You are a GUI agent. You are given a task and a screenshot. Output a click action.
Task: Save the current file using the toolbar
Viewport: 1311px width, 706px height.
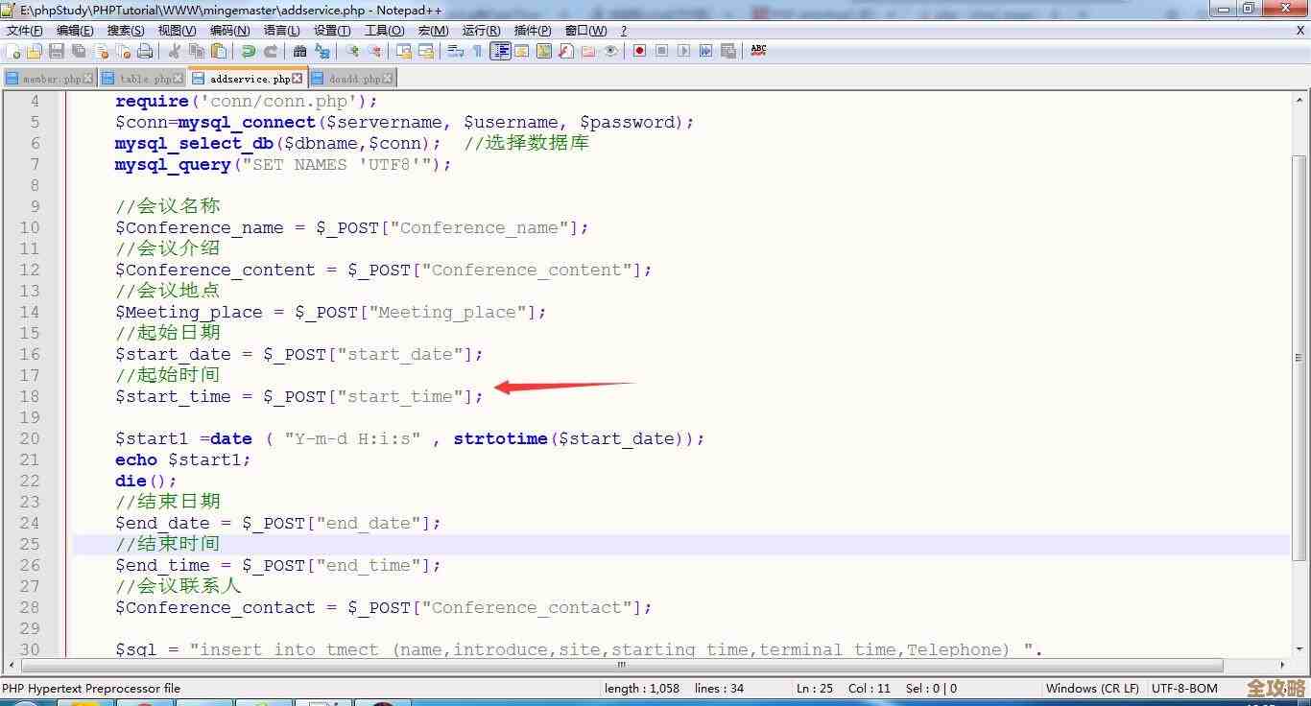tap(57, 51)
